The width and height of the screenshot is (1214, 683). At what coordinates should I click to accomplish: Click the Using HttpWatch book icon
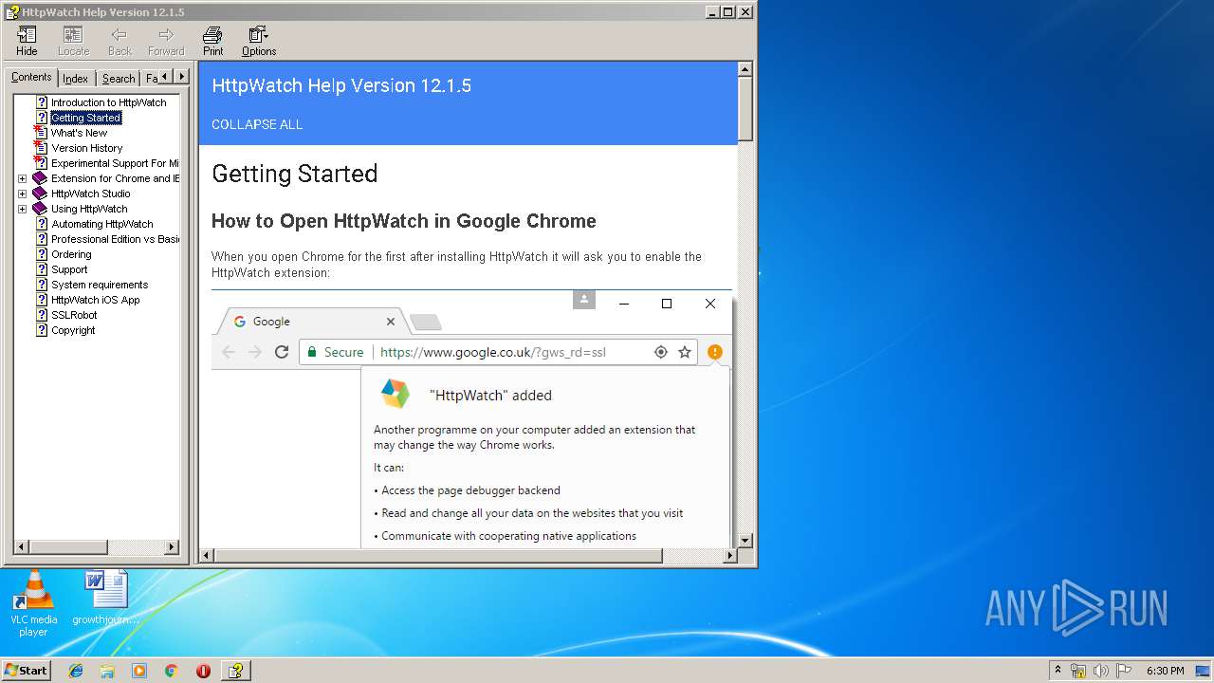pyautogui.click(x=40, y=209)
